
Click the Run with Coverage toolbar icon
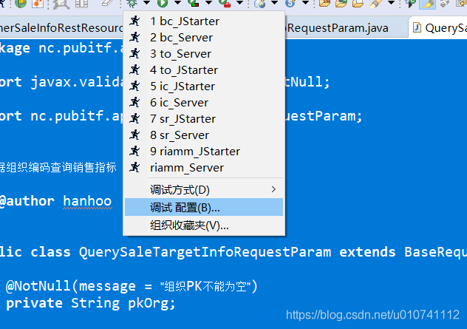193,4
